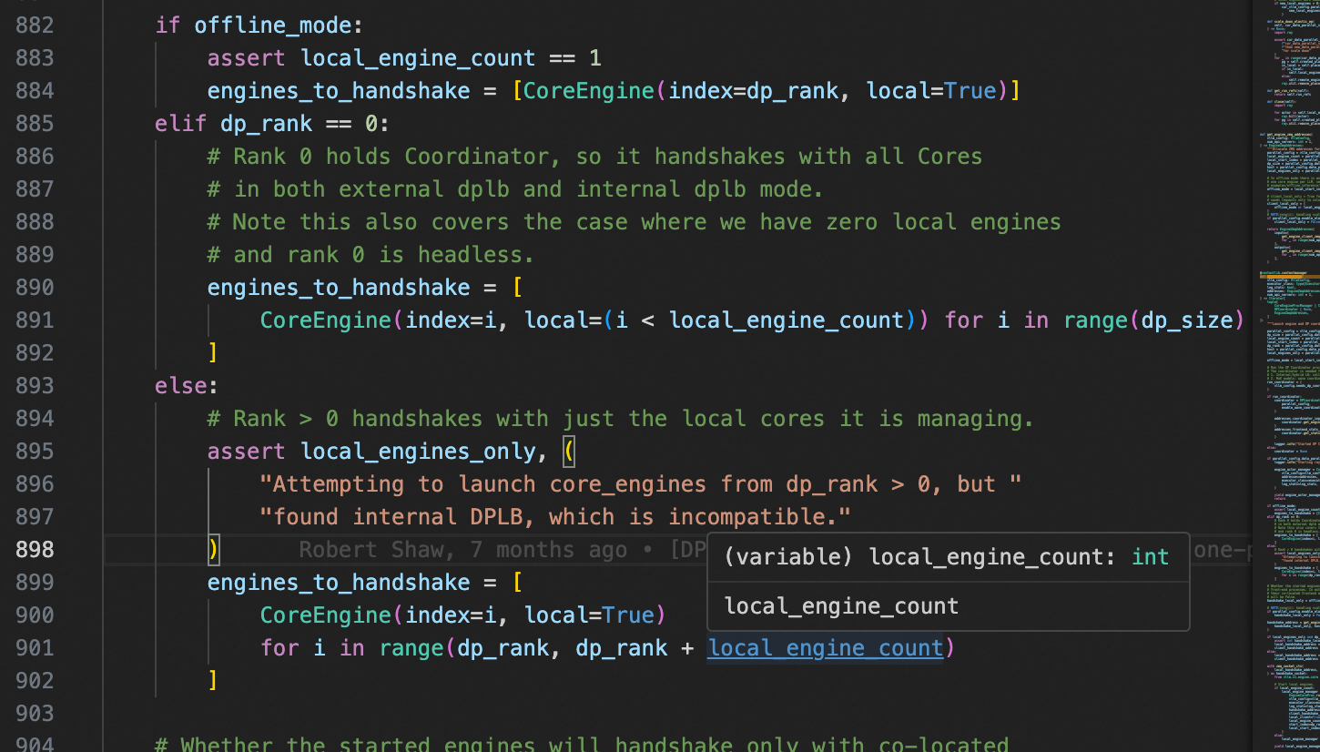The image size is (1320, 752).
Task: Click the 'elif' keyword on line 885
Action: pyautogui.click(x=181, y=123)
